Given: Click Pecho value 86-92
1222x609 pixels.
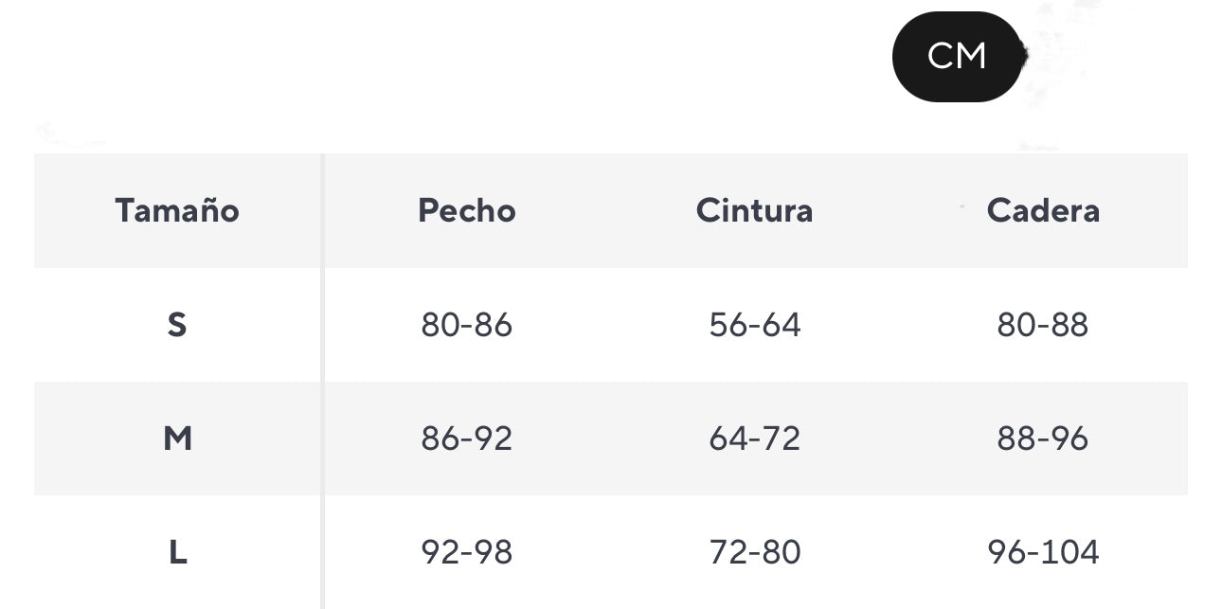Looking at the screenshot, I should [467, 439].
